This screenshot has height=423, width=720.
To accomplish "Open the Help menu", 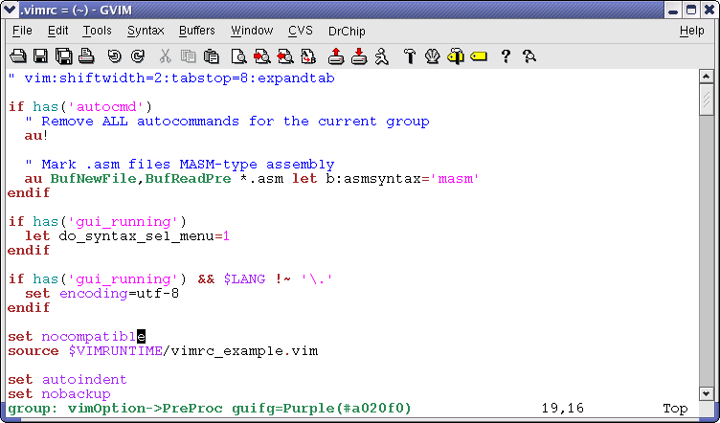I will (x=692, y=31).
